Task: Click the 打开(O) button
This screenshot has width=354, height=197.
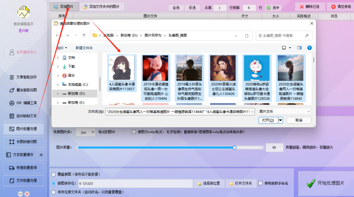Action: (268, 120)
